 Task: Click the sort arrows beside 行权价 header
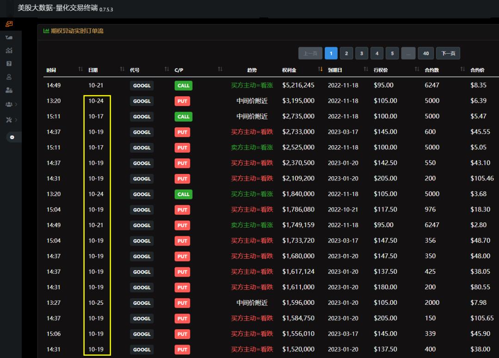pos(417,69)
